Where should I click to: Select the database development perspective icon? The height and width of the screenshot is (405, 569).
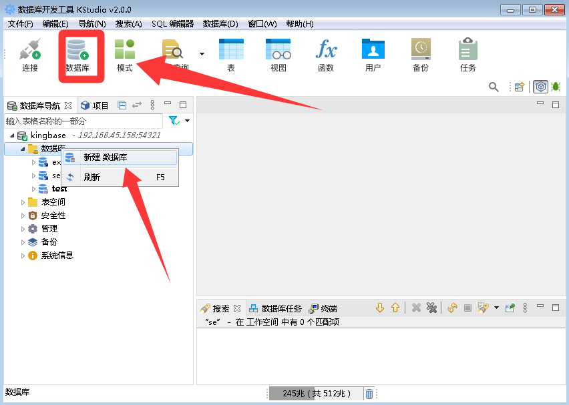click(x=540, y=87)
